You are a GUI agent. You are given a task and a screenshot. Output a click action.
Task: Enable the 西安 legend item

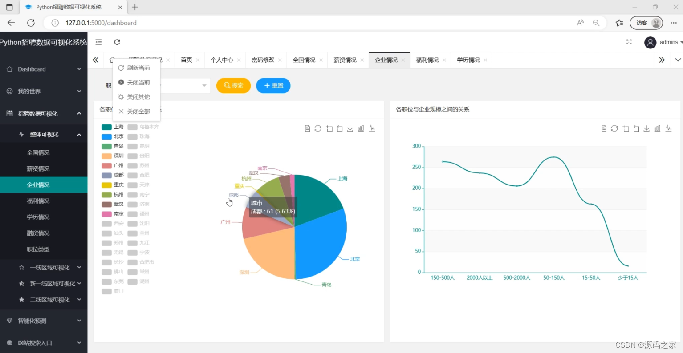coord(113,223)
